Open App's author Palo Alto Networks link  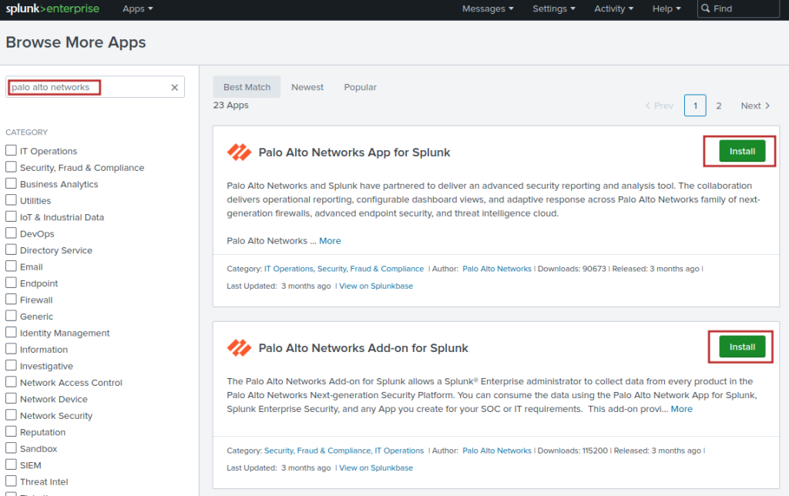tap(497, 269)
